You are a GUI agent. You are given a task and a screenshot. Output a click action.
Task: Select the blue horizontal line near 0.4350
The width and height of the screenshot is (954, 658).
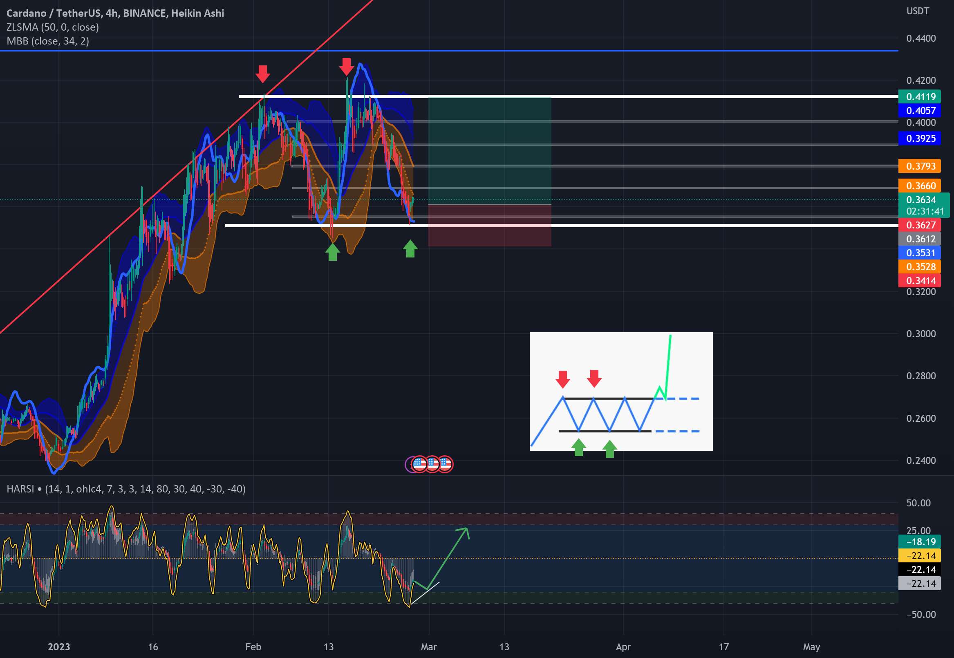tap(449, 50)
